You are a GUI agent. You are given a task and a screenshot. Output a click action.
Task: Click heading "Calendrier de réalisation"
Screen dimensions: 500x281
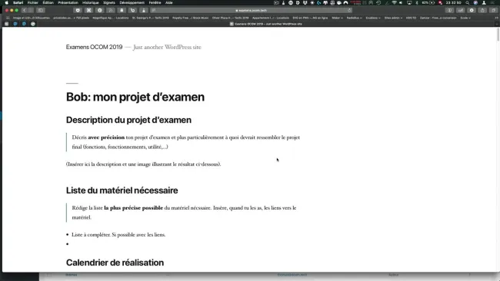click(x=115, y=263)
